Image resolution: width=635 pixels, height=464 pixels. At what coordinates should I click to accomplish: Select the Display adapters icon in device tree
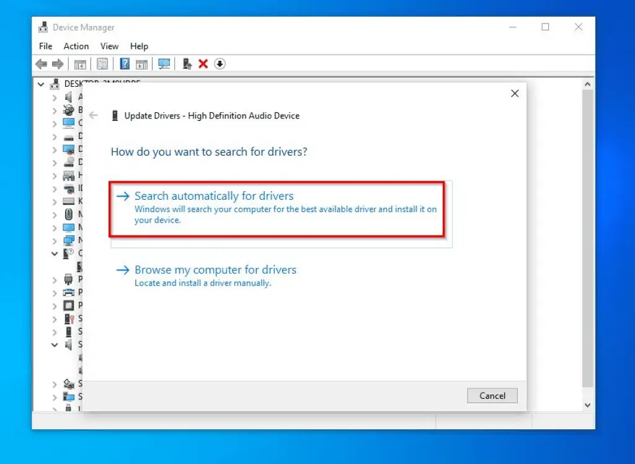coord(68,149)
